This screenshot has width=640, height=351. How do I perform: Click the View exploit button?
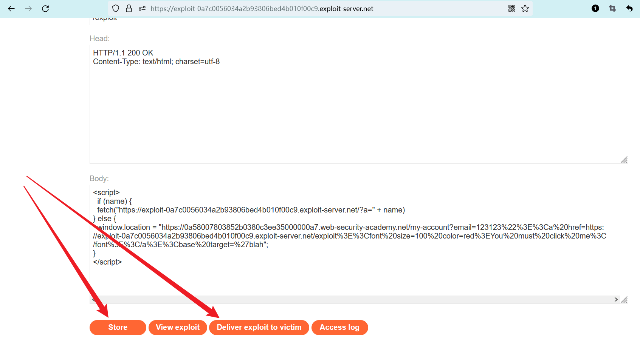(178, 328)
